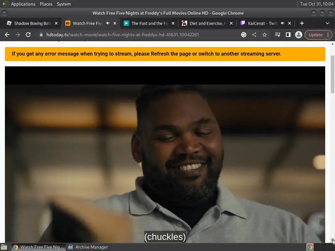Click the show desktop icon in taskbar
Viewport: 335px width, 251px height.
4,247
